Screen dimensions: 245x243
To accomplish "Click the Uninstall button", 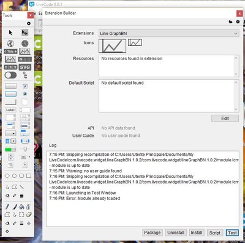I will click(x=176, y=233).
